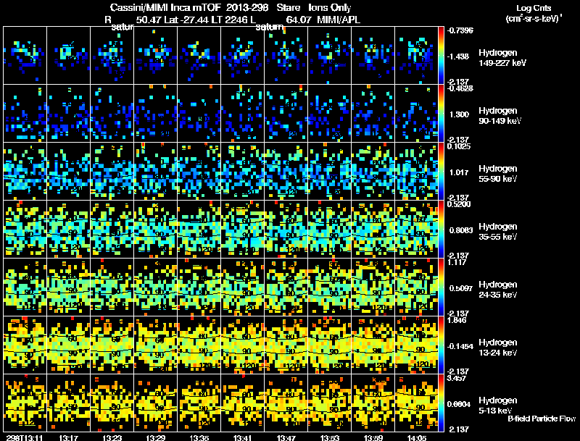Click the title text 'Cassini/MIMI Inca mTOF 2013-298'

click(x=189, y=7)
